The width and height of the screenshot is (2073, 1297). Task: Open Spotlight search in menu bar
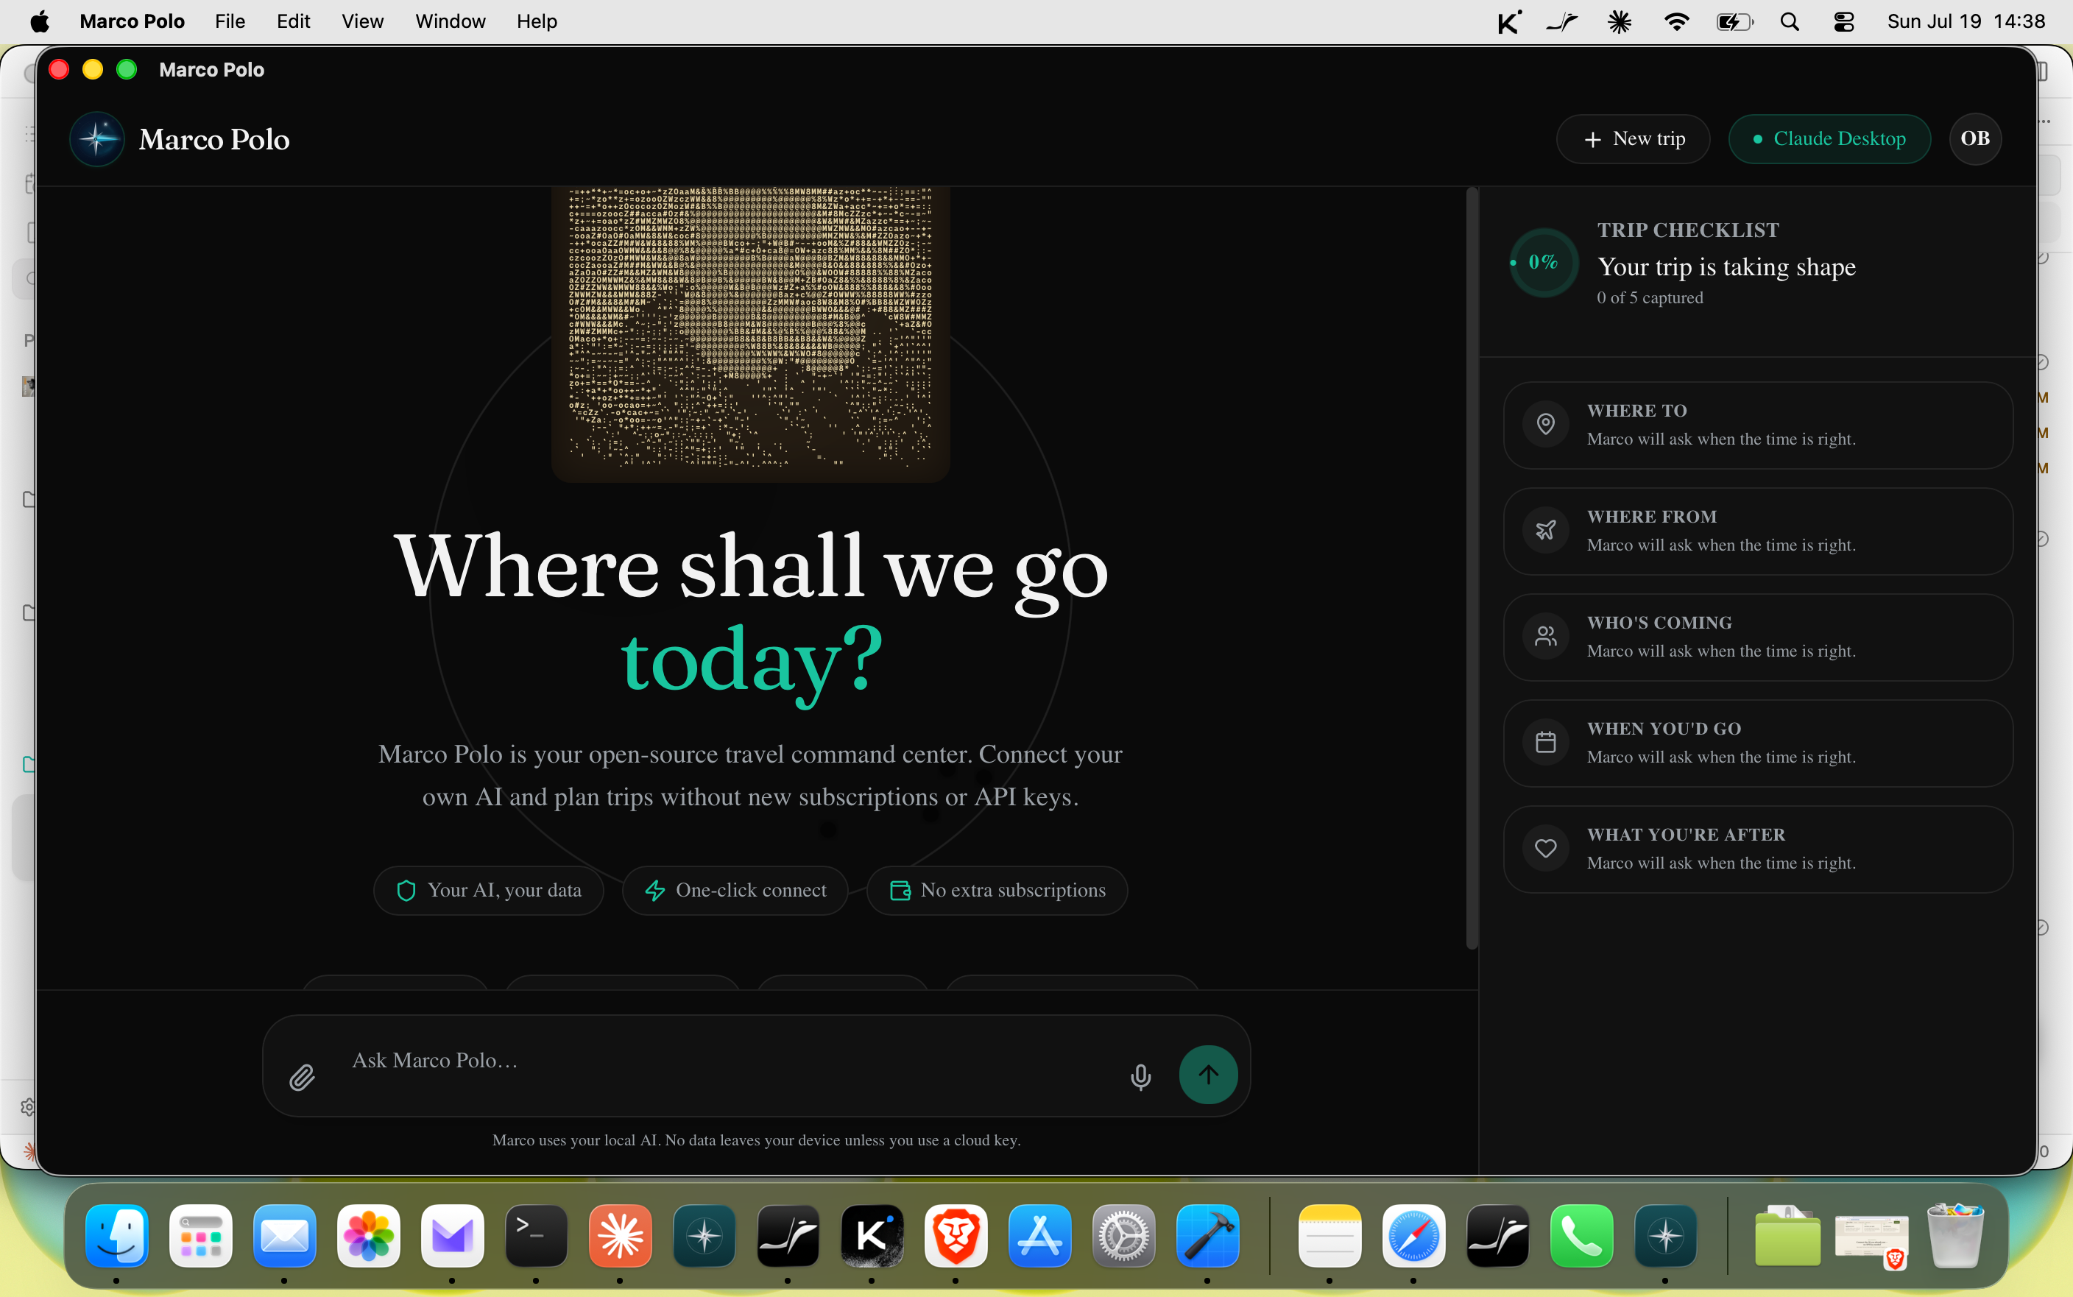(x=1789, y=21)
